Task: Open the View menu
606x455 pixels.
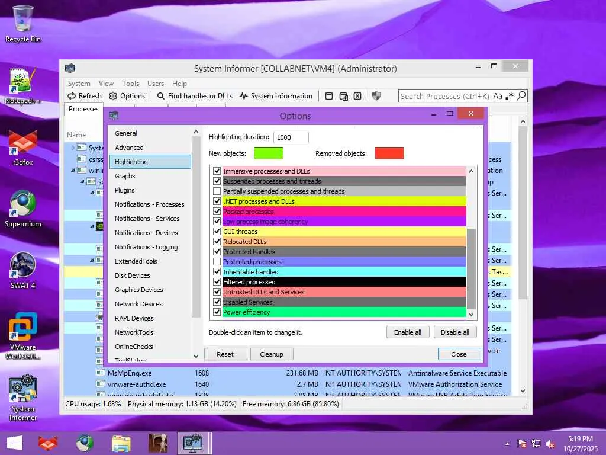Action: pyautogui.click(x=106, y=83)
